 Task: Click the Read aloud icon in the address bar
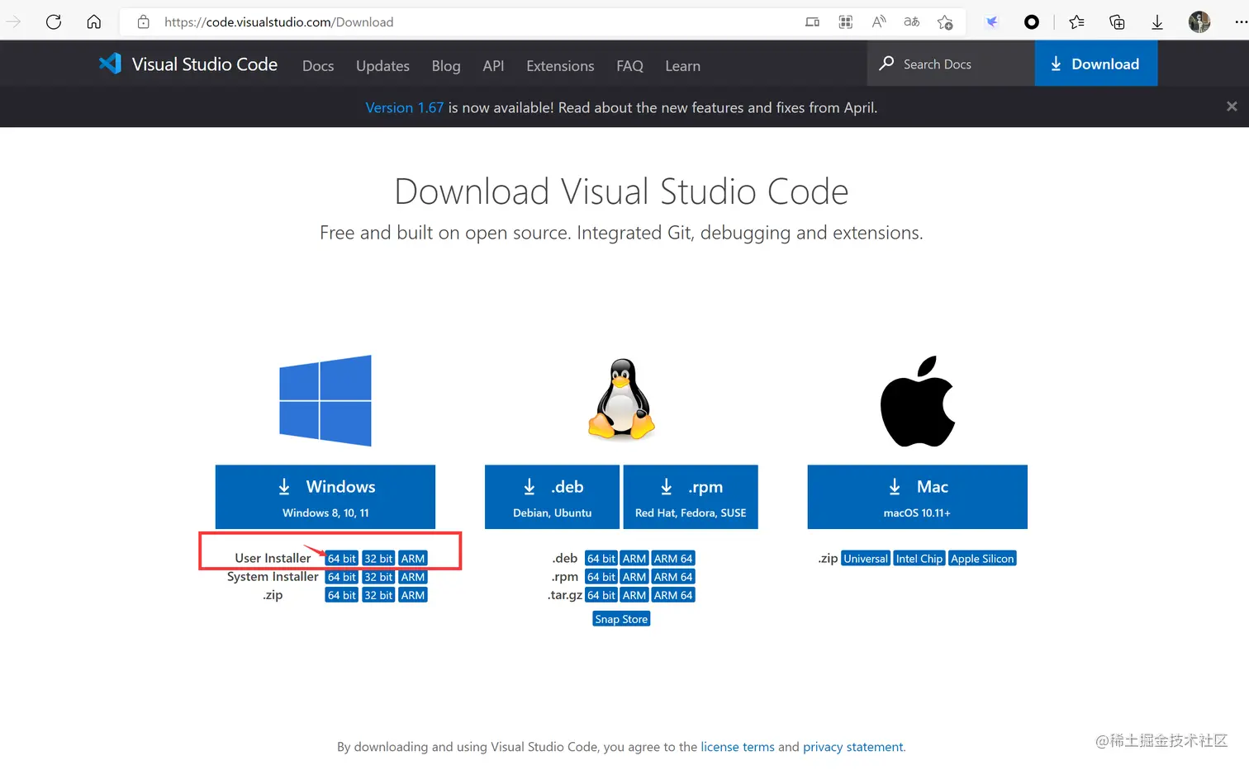coord(911,22)
